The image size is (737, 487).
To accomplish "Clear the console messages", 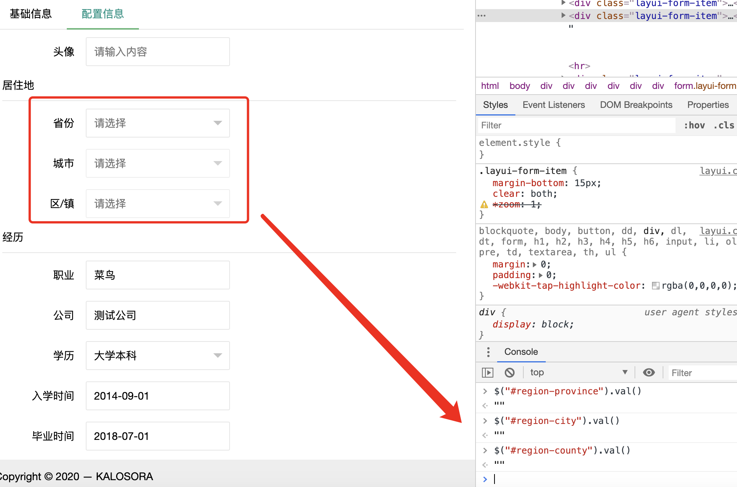I will point(510,372).
